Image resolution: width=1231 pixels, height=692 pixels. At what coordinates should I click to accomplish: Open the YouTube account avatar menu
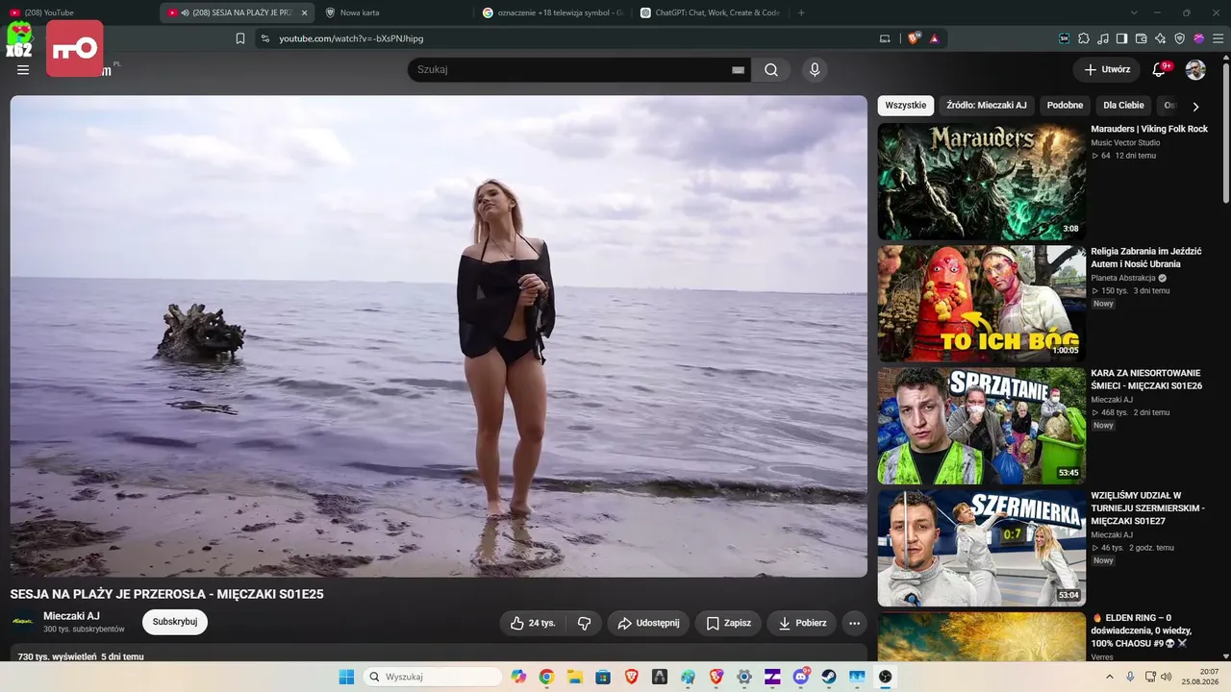[x=1195, y=70]
